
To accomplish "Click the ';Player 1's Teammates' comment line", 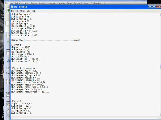I will pyautogui.click(x=23, y=68).
